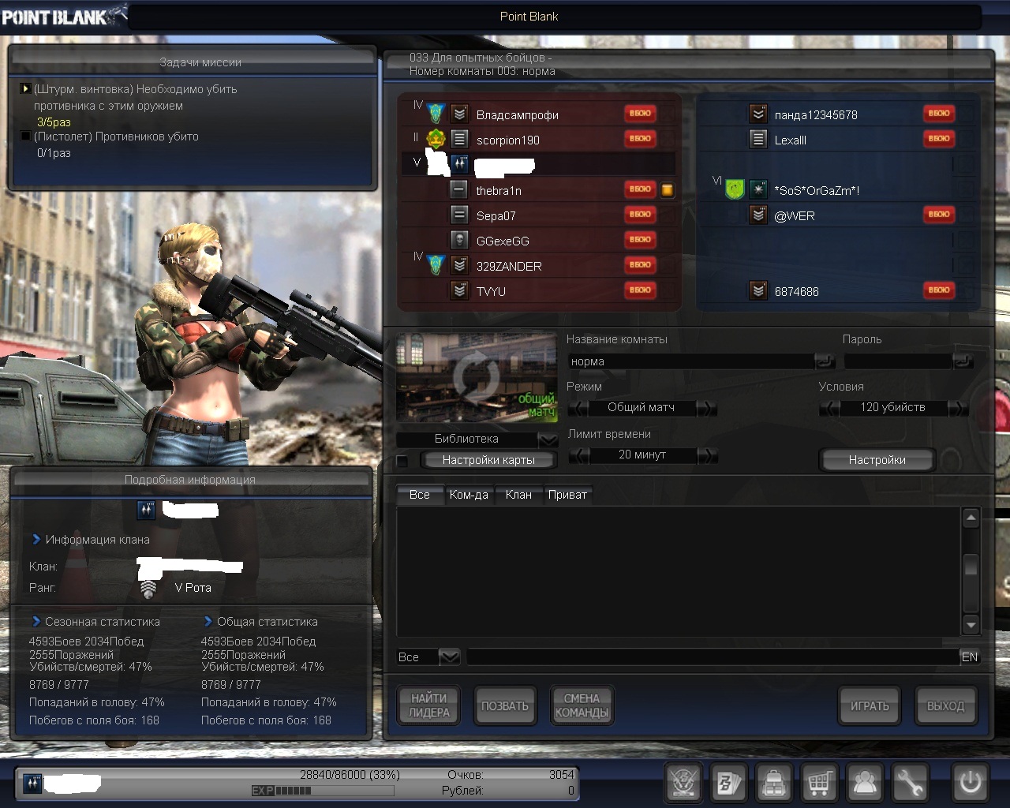This screenshot has width=1010, height=808.
Task: Click right arrow of 20 минут limit
Action: click(x=707, y=455)
